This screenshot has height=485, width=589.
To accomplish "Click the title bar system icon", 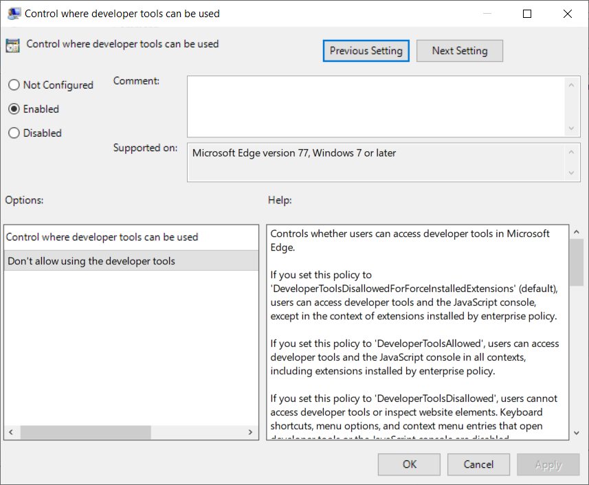I will (x=14, y=14).
